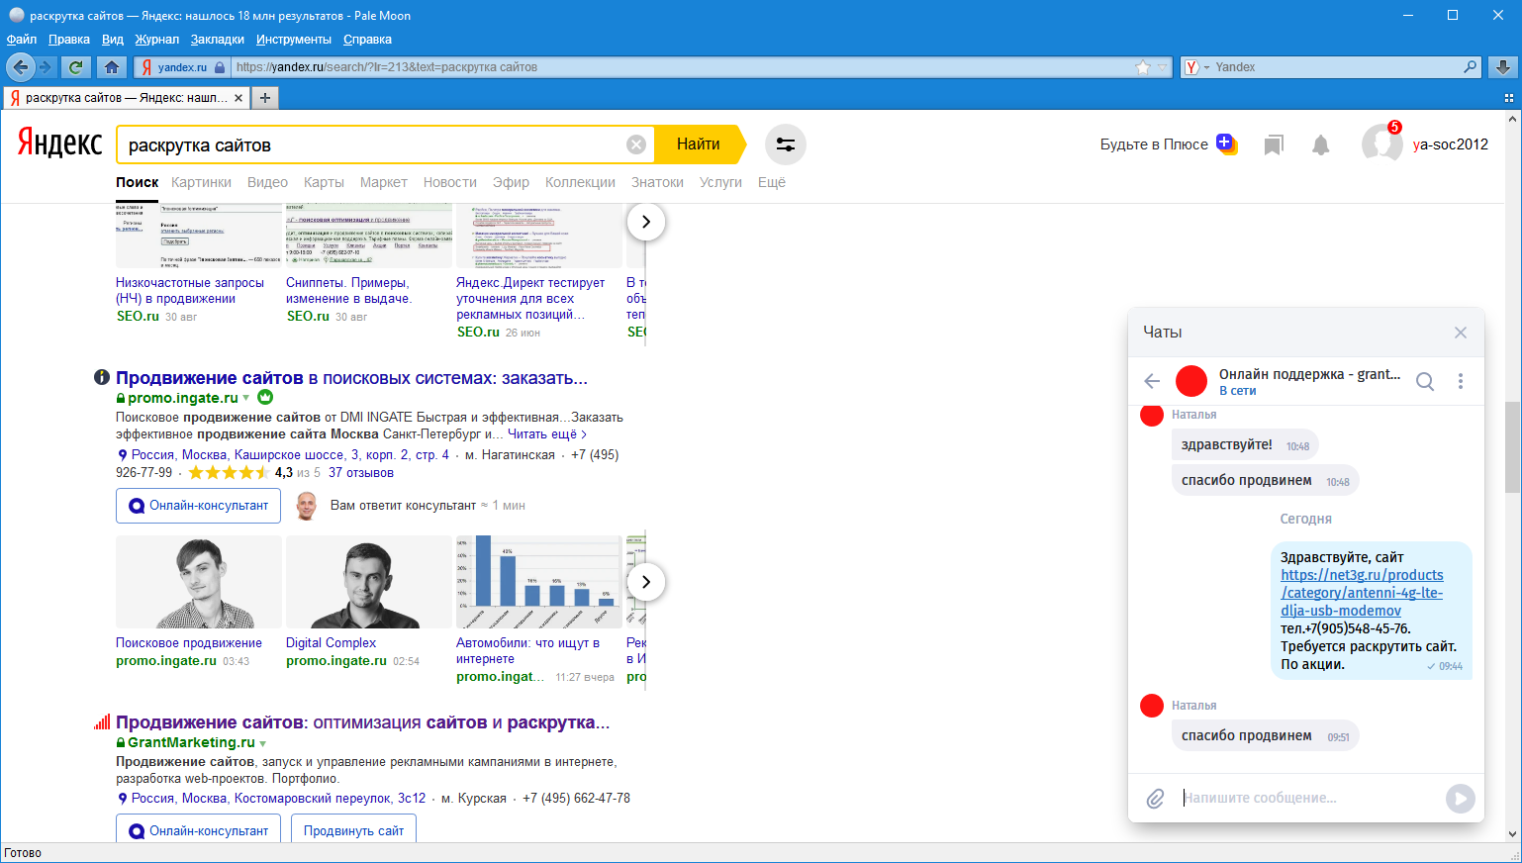Open Продвижение сайтов в поисковых системах result
The height and width of the screenshot is (863, 1522).
pyautogui.click(x=351, y=378)
